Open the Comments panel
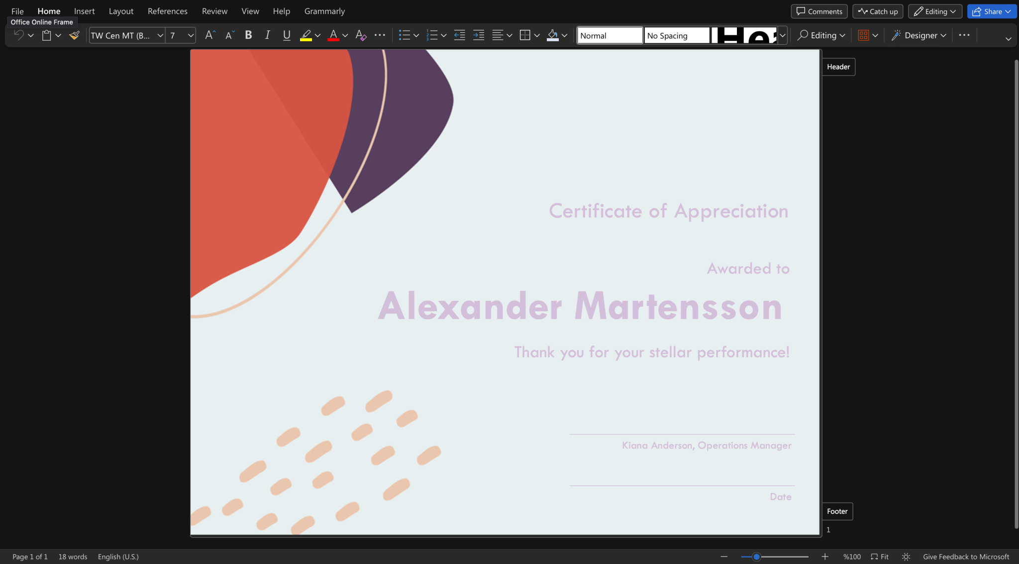The image size is (1019, 564). (818, 11)
